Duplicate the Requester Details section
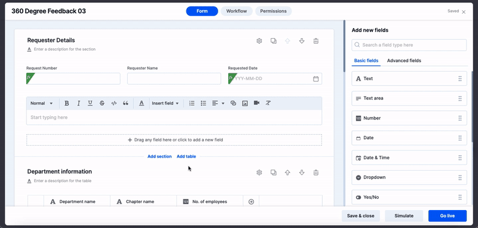 (274, 41)
